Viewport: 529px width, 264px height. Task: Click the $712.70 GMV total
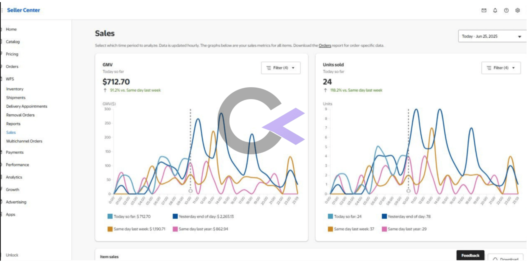point(116,82)
